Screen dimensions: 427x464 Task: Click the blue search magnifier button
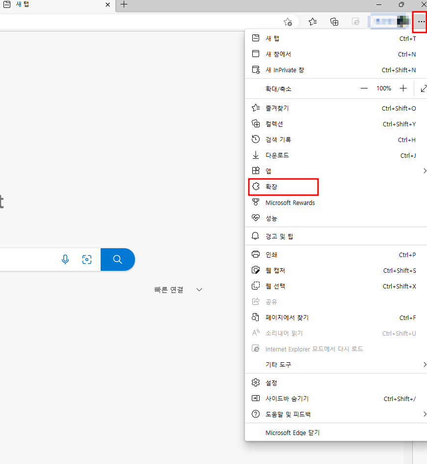click(118, 260)
